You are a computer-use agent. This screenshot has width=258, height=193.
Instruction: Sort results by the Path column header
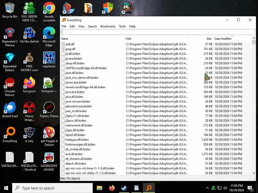coord(156,39)
